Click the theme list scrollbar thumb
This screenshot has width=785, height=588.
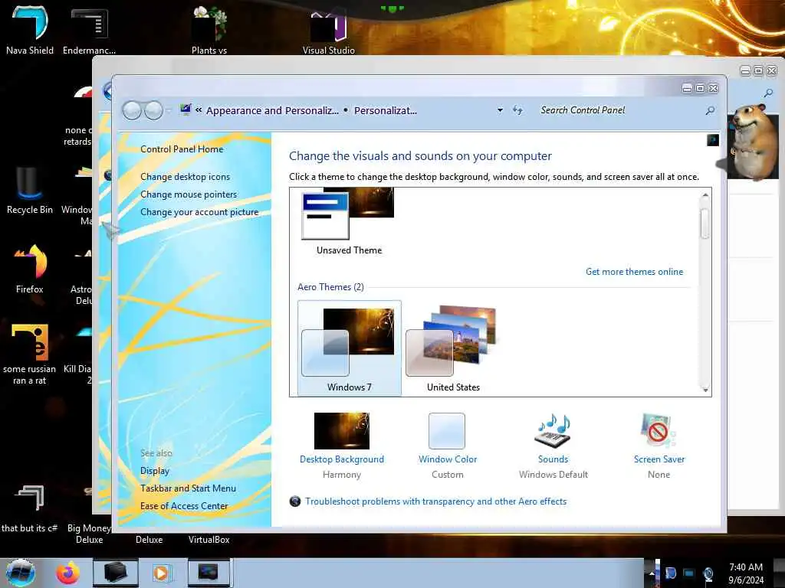[x=705, y=224]
